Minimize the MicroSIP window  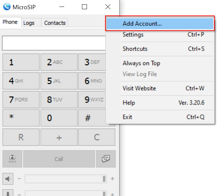pyautogui.click(x=62, y=7)
